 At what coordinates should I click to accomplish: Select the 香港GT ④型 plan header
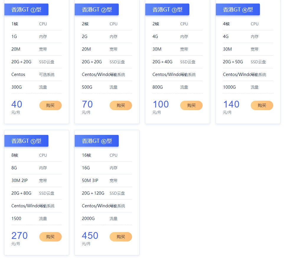238,9
